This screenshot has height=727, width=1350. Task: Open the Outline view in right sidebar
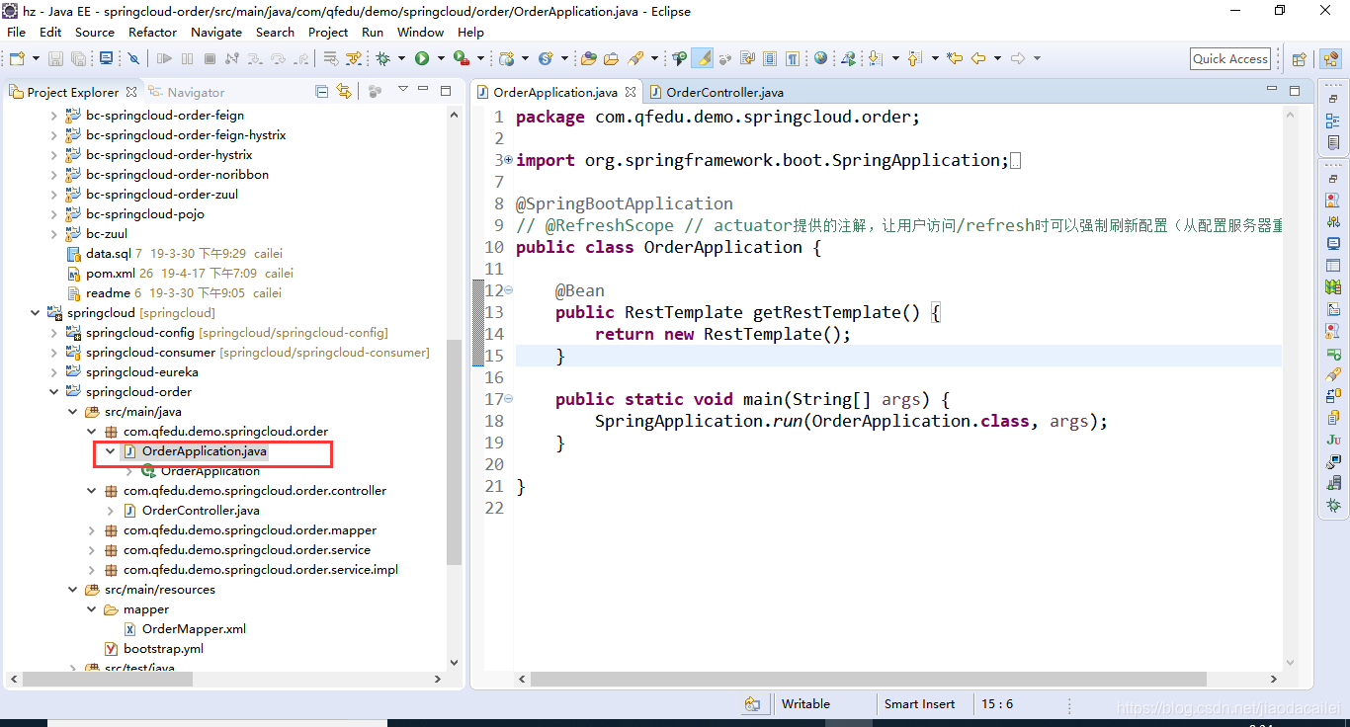pyautogui.click(x=1333, y=121)
